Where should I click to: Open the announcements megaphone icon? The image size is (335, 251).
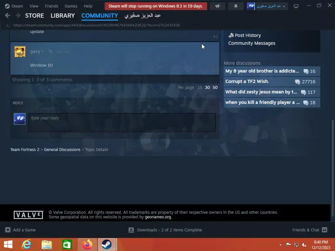pyautogui.click(x=218, y=6)
